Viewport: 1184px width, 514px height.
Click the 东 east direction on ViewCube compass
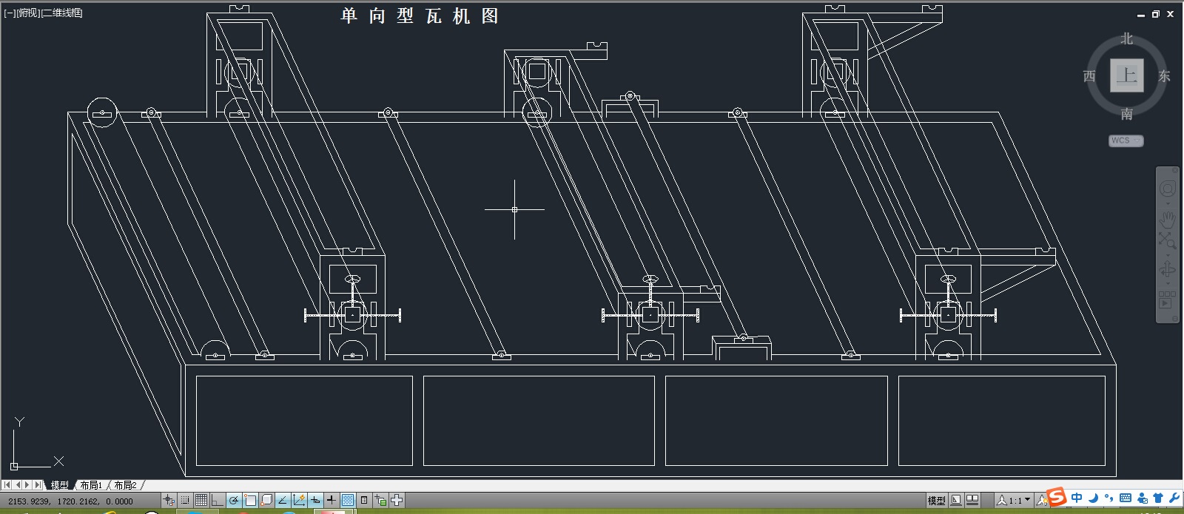pos(1164,76)
